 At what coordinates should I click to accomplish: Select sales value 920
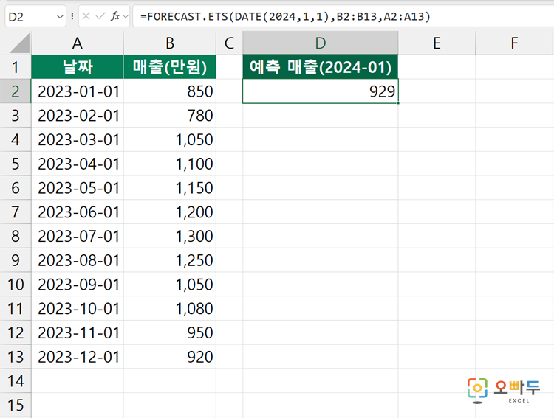point(170,357)
